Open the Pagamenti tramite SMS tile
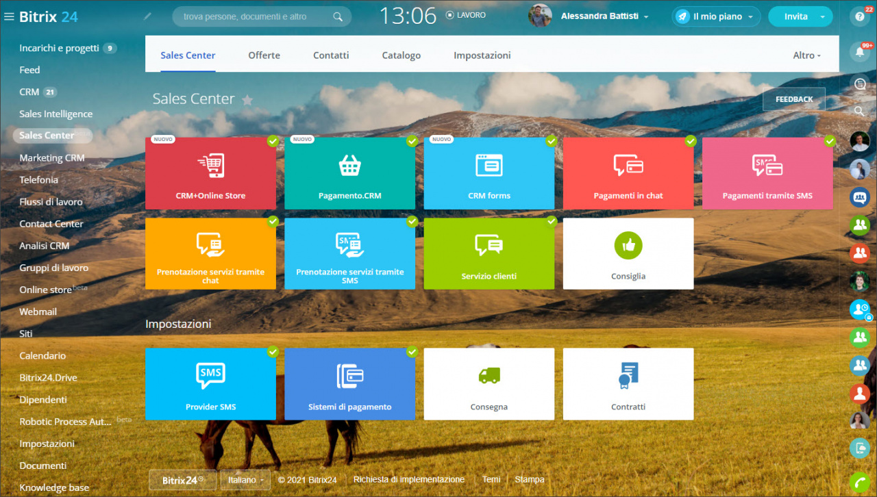The image size is (877, 497). tap(767, 173)
